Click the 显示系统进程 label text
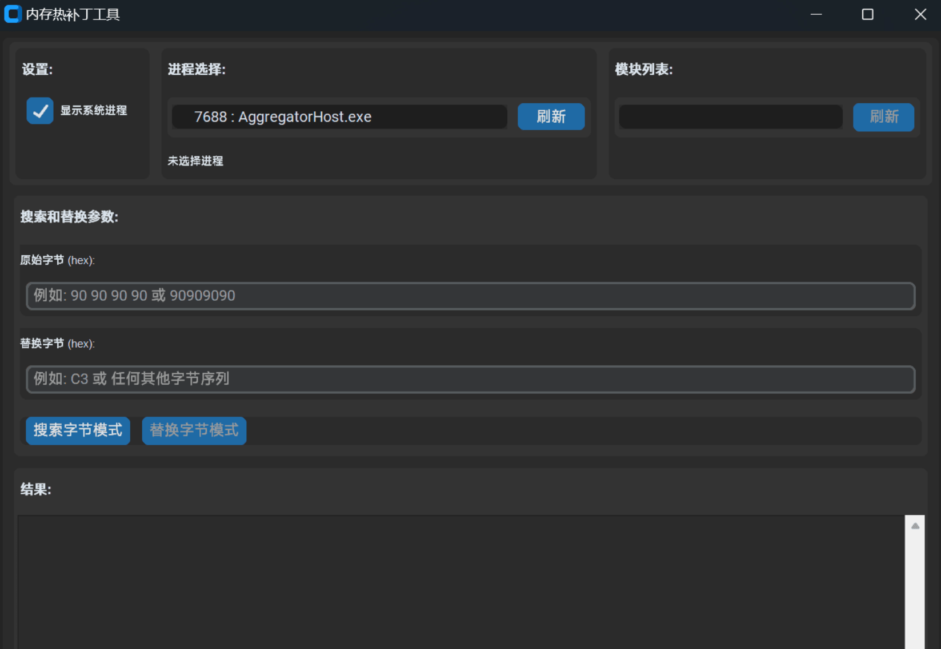Image resolution: width=941 pixels, height=649 pixels. pyautogui.click(x=94, y=111)
